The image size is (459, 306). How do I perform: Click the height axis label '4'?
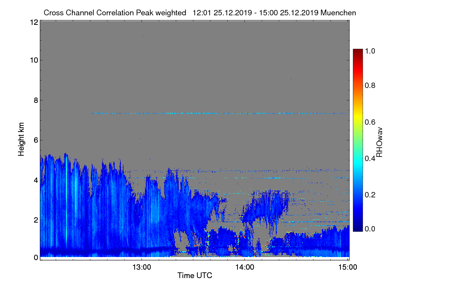tap(36, 180)
